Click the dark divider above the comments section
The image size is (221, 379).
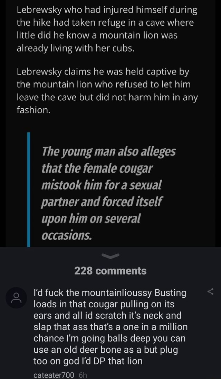[110, 246]
